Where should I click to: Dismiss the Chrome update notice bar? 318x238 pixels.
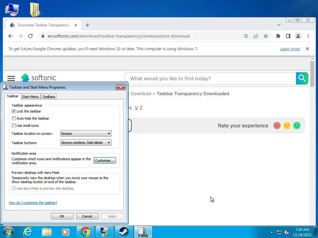(x=307, y=49)
